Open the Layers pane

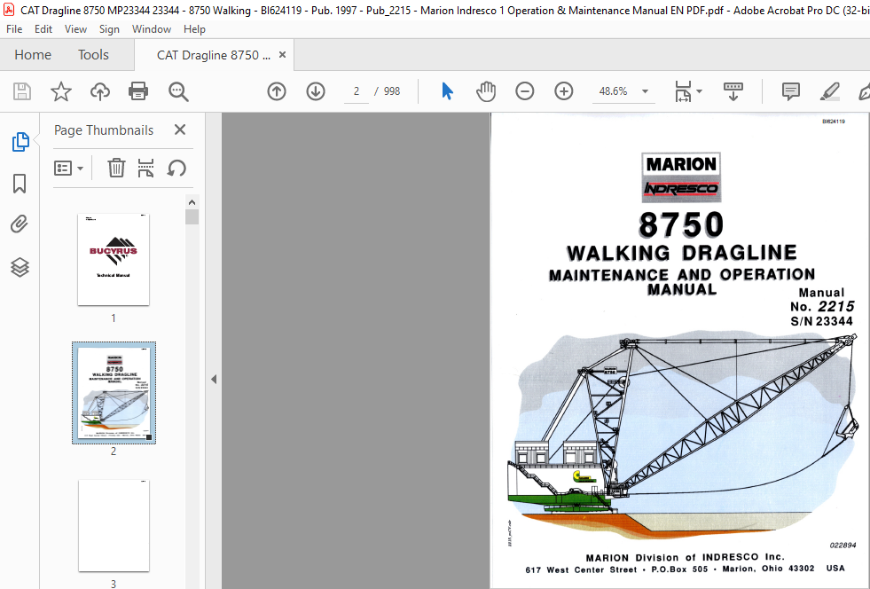[20, 267]
